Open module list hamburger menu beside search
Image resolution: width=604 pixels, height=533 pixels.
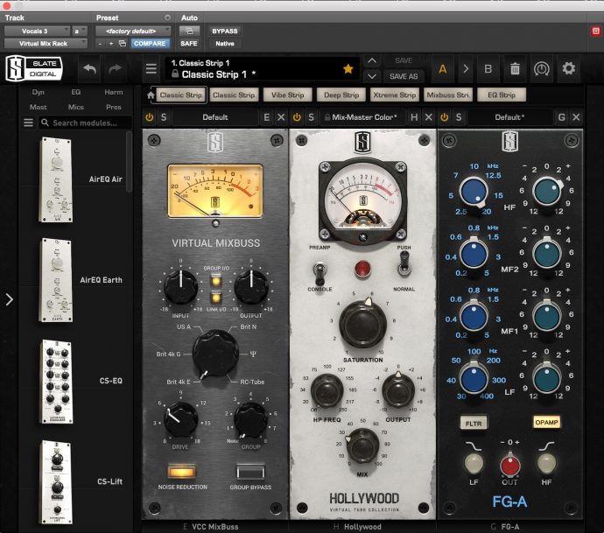(x=28, y=123)
